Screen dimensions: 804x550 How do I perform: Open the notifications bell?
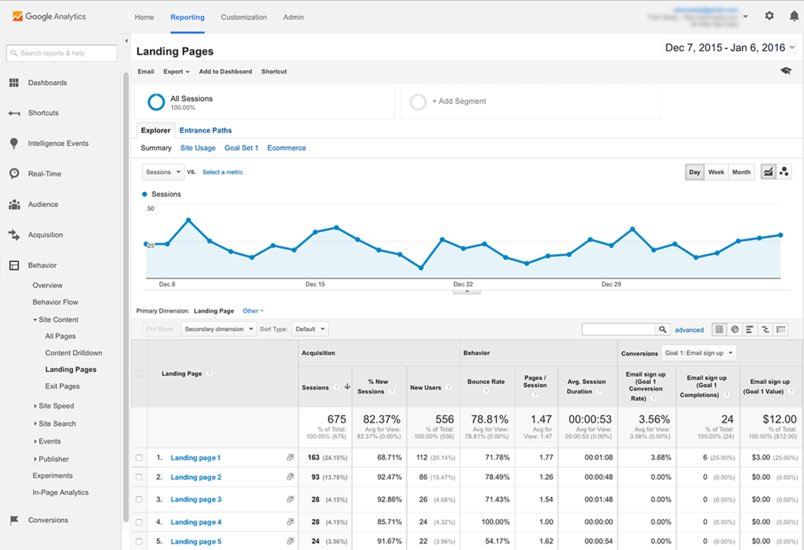[793, 16]
